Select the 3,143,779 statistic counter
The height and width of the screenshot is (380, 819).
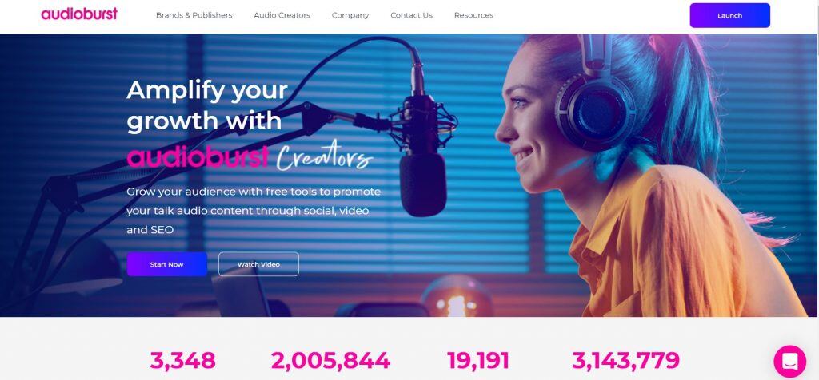click(625, 360)
